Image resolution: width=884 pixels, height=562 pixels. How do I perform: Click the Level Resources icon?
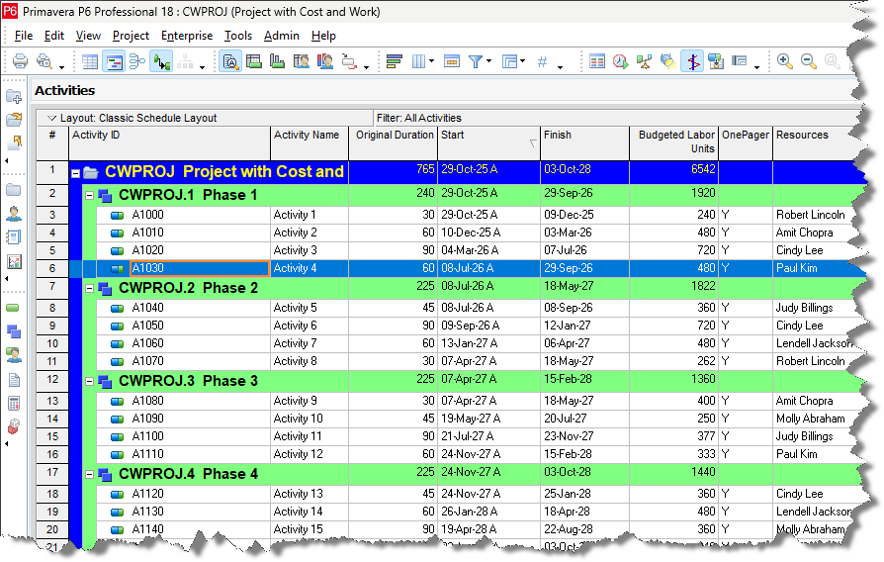tap(644, 61)
